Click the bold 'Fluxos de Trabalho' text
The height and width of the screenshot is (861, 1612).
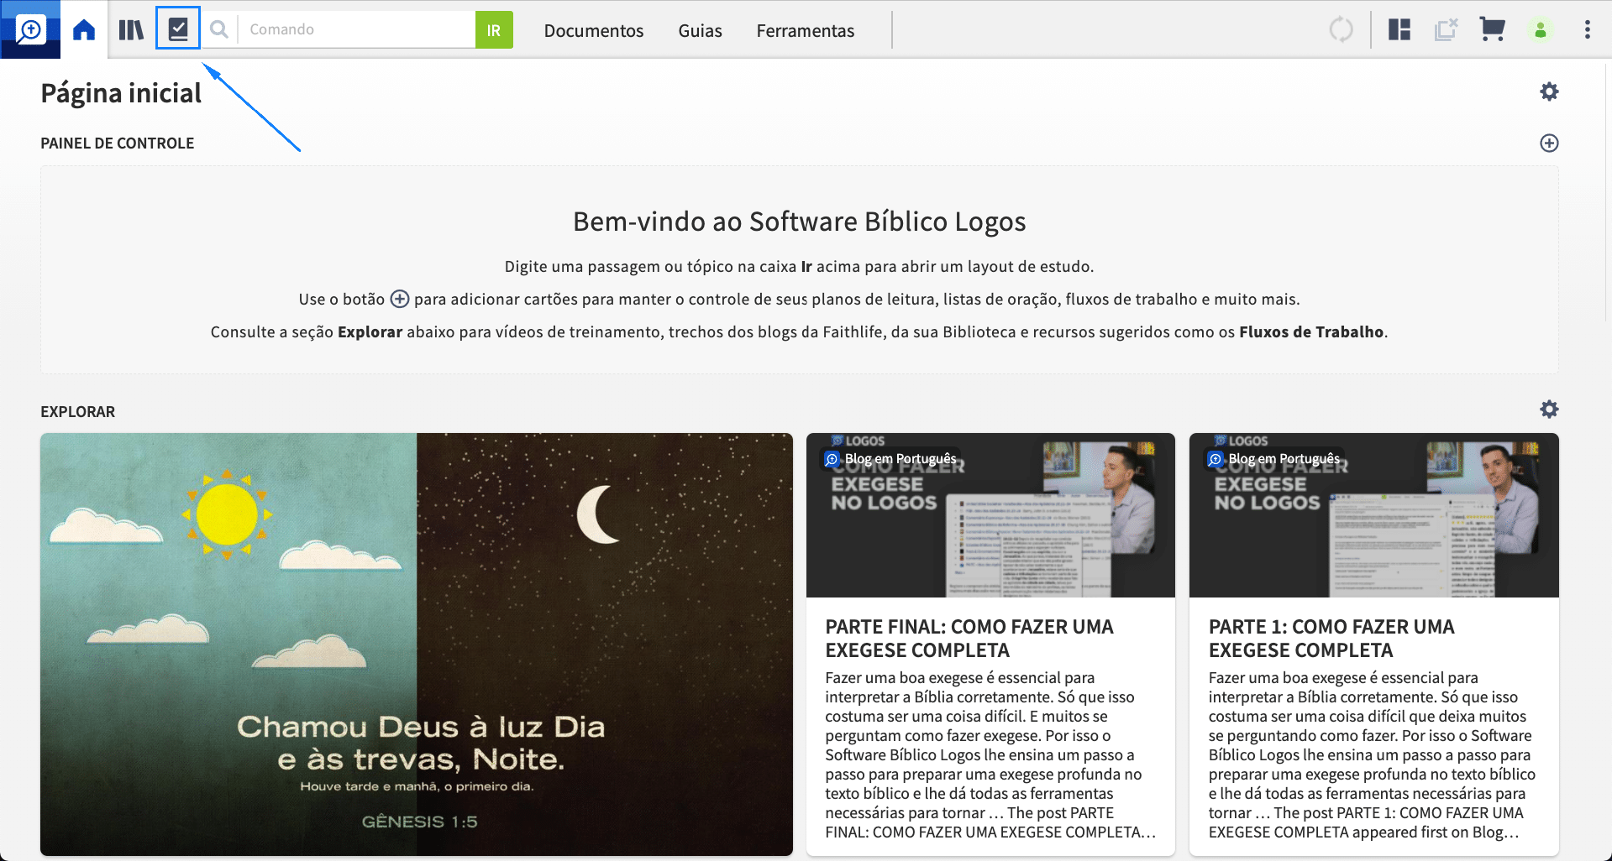pos(1311,332)
